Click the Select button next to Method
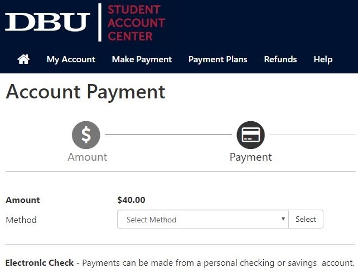 (306, 219)
